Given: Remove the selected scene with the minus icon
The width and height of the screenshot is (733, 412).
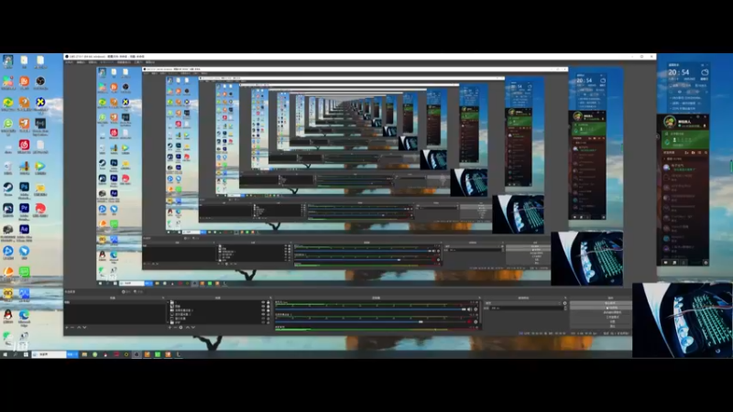Looking at the screenshot, I should [72, 328].
